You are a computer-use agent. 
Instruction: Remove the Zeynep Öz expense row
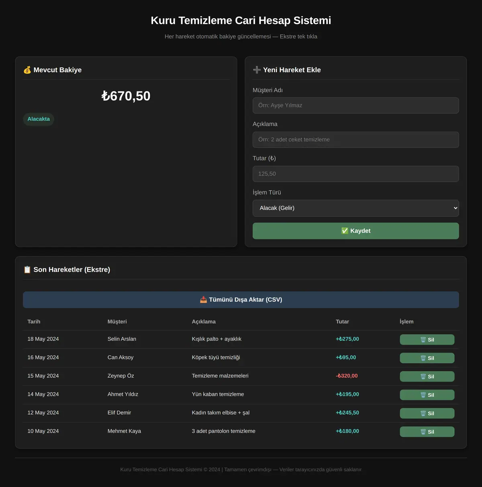tap(427, 376)
